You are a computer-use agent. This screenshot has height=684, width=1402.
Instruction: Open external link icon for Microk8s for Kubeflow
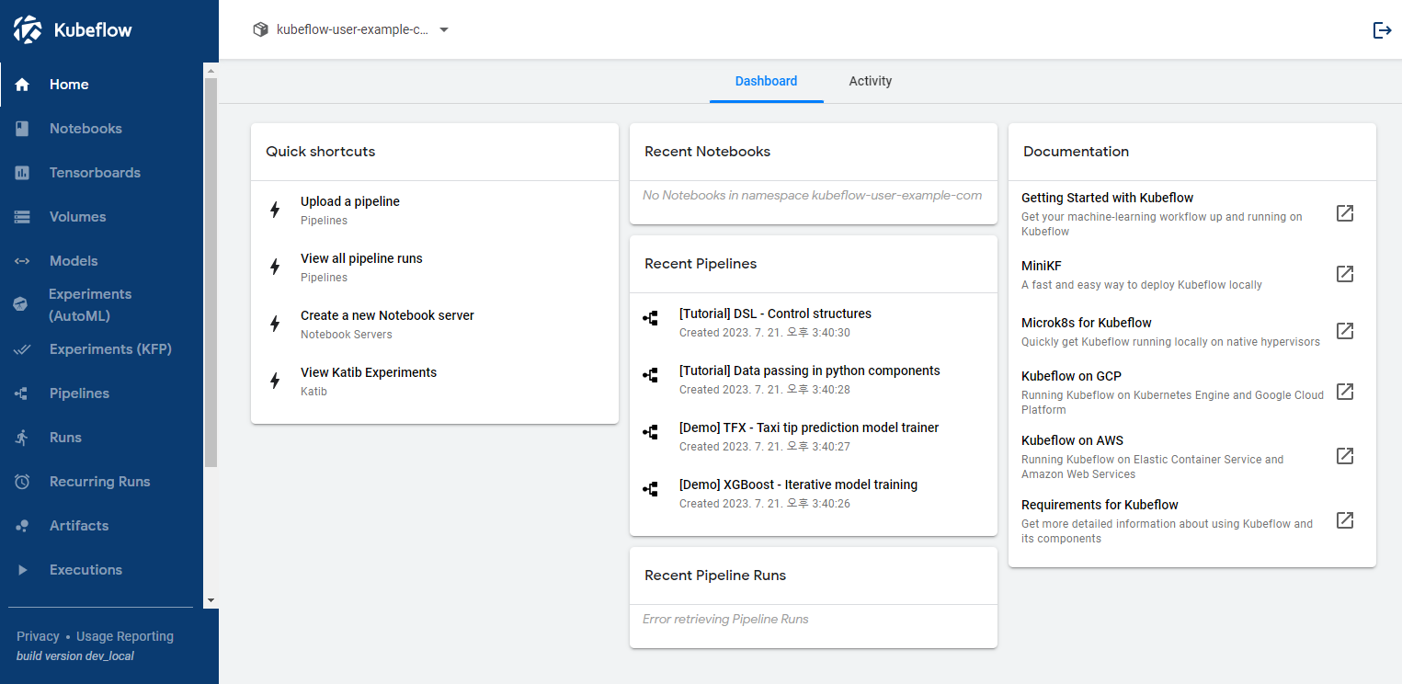coord(1345,331)
